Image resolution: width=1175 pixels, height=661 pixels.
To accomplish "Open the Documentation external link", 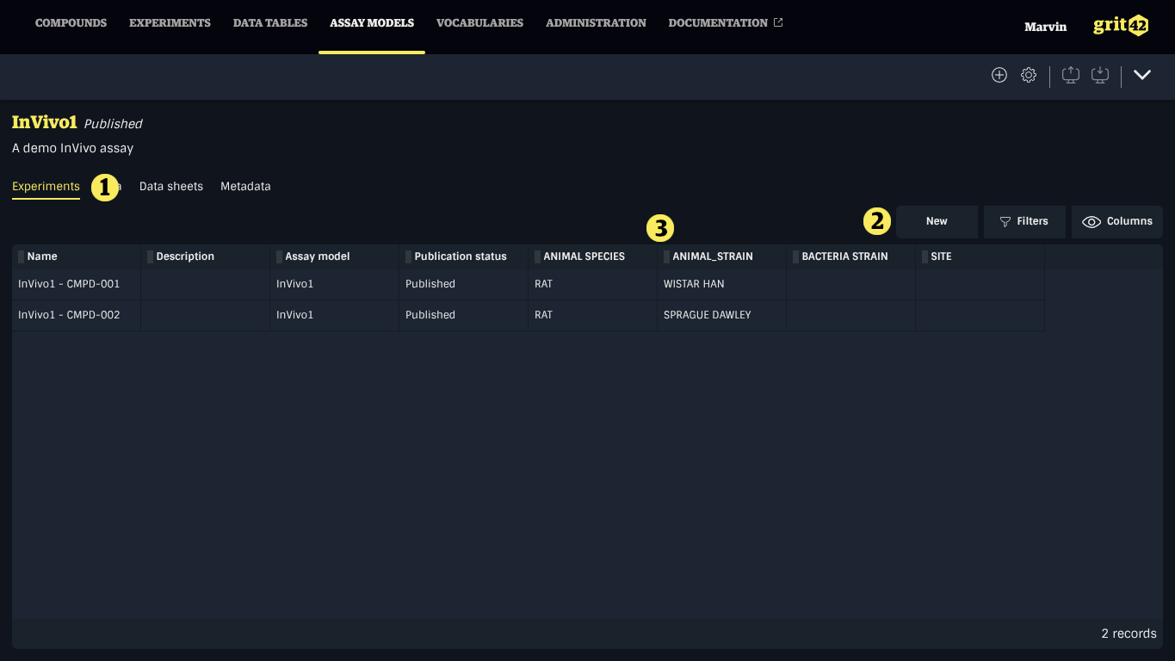I will (x=726, y=23).
